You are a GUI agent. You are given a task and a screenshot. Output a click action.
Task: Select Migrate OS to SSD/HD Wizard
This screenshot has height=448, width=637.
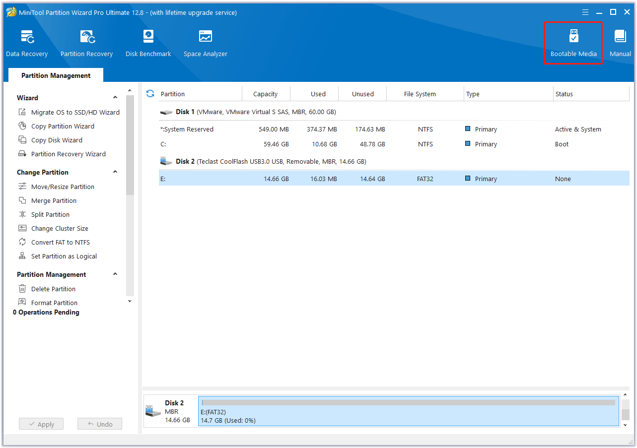pos(75,112)
